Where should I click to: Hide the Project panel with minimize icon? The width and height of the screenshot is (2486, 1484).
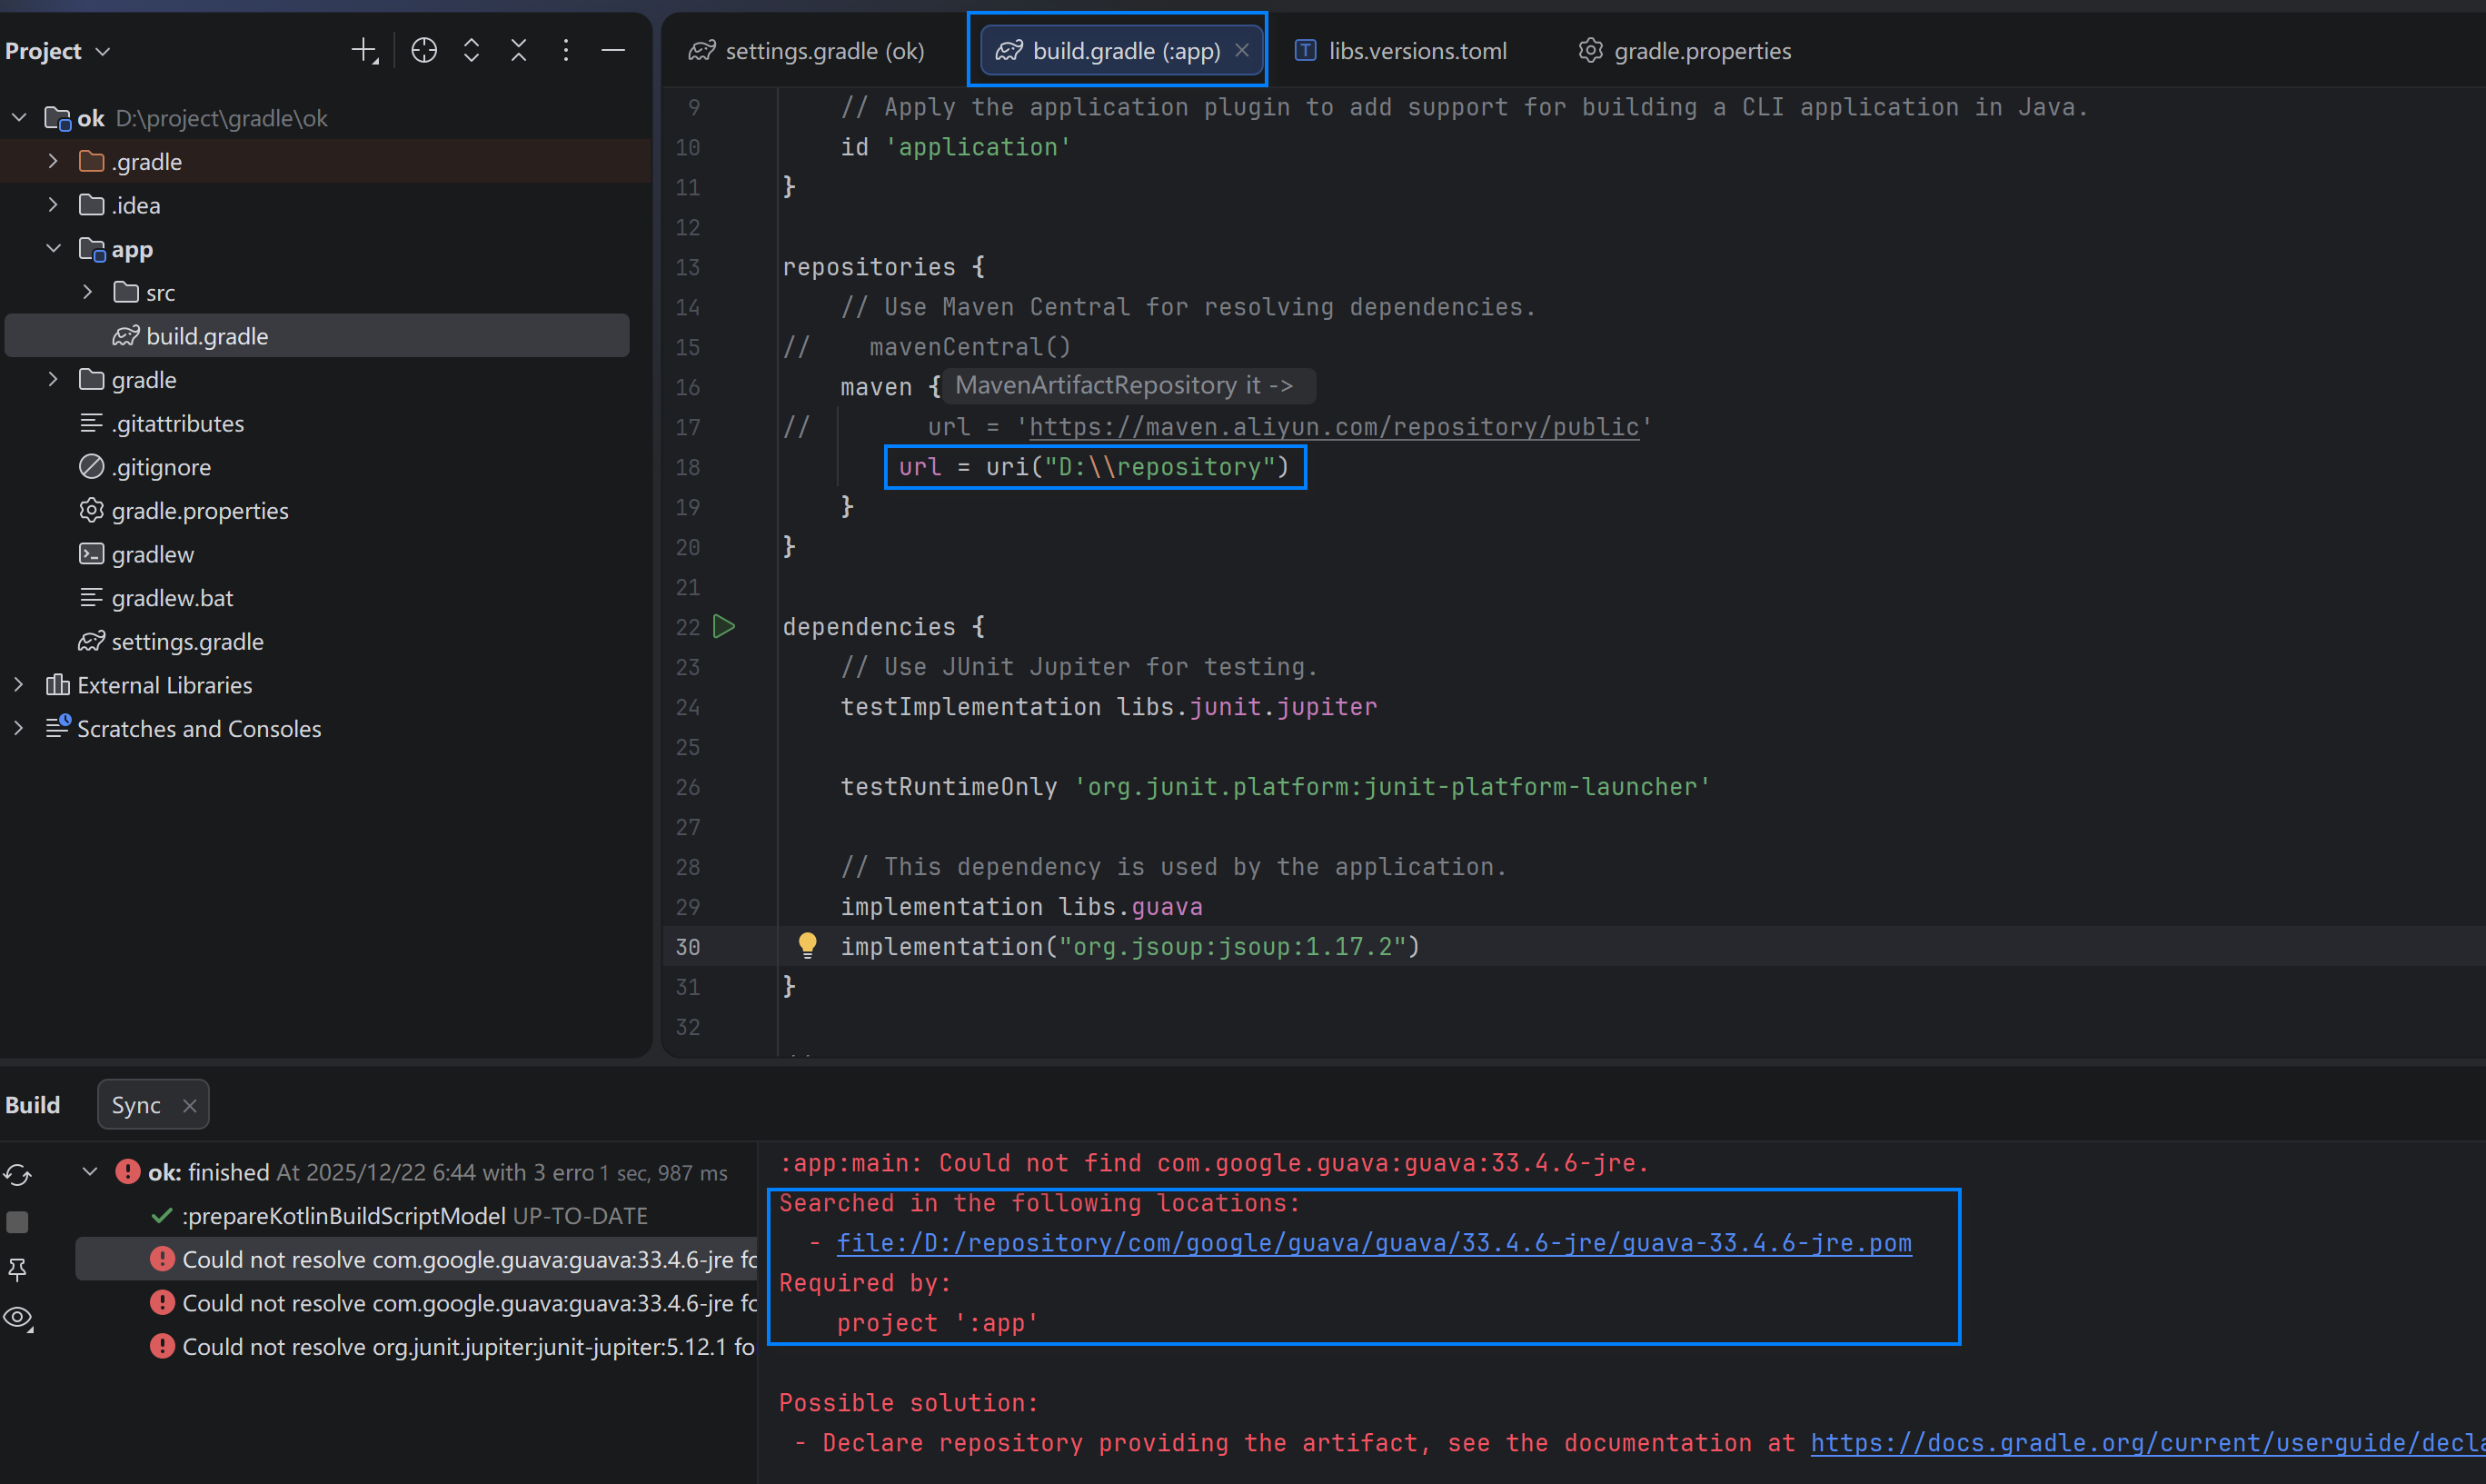point(612,50)
